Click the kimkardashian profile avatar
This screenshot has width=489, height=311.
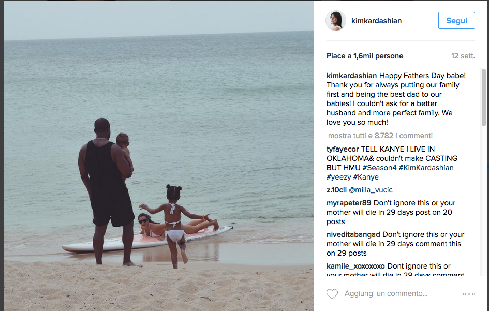336,21
